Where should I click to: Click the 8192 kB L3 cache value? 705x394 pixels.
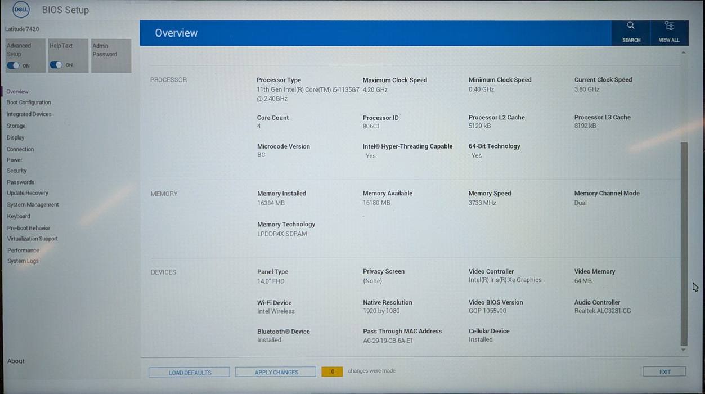(585, 126)
